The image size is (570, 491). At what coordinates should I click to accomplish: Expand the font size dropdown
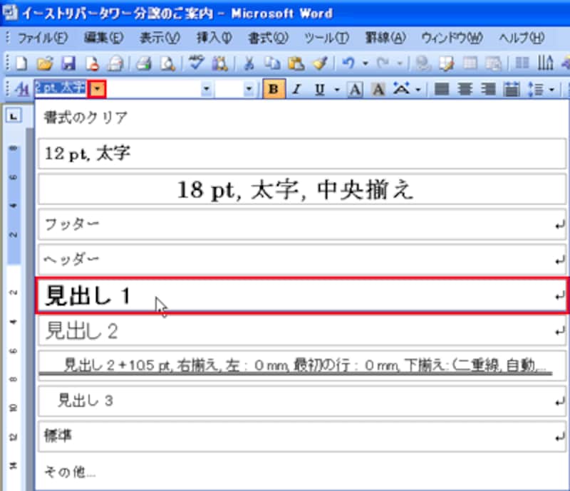[x=249, y=90]
